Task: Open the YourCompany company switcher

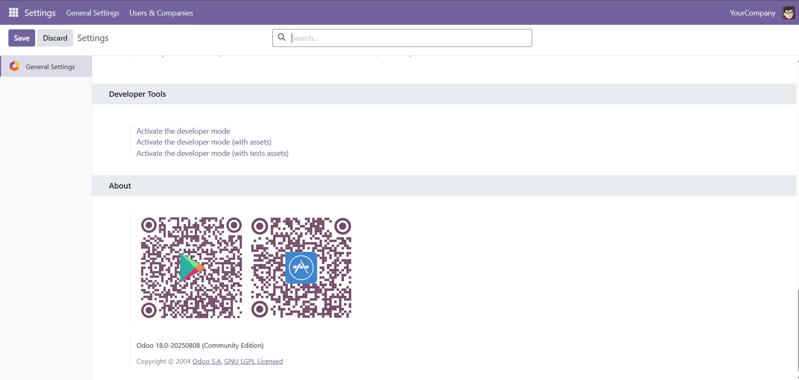Action: [x=752, y=13]
